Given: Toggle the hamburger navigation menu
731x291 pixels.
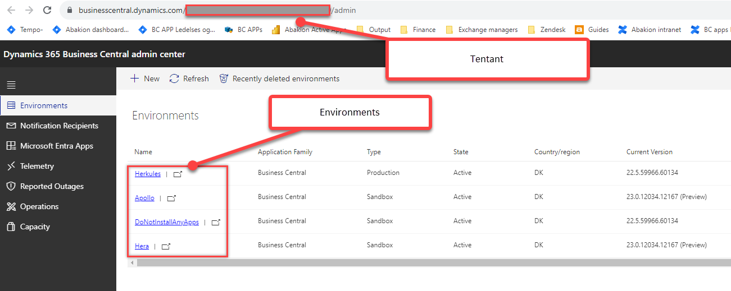Looking at the screenshot, I should click(x=11, y=85).
